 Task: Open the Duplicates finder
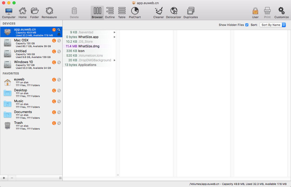tap(191, 13)
